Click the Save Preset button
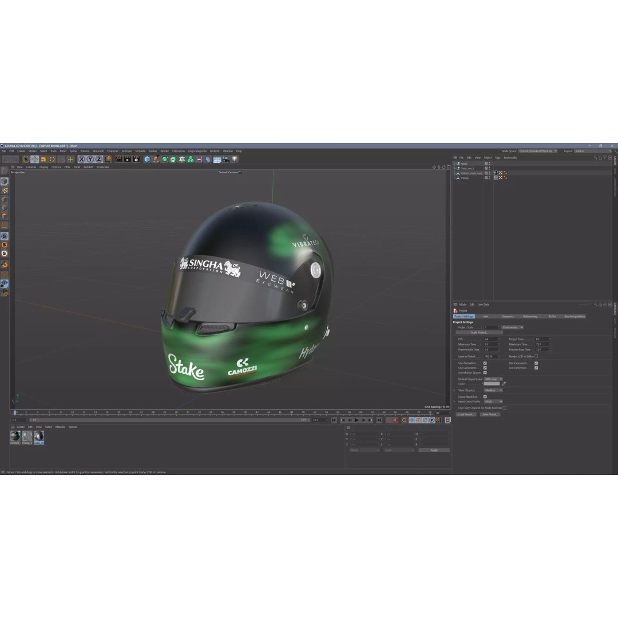The height and width of the screenshot is (618, 618). tap(490, 414)
